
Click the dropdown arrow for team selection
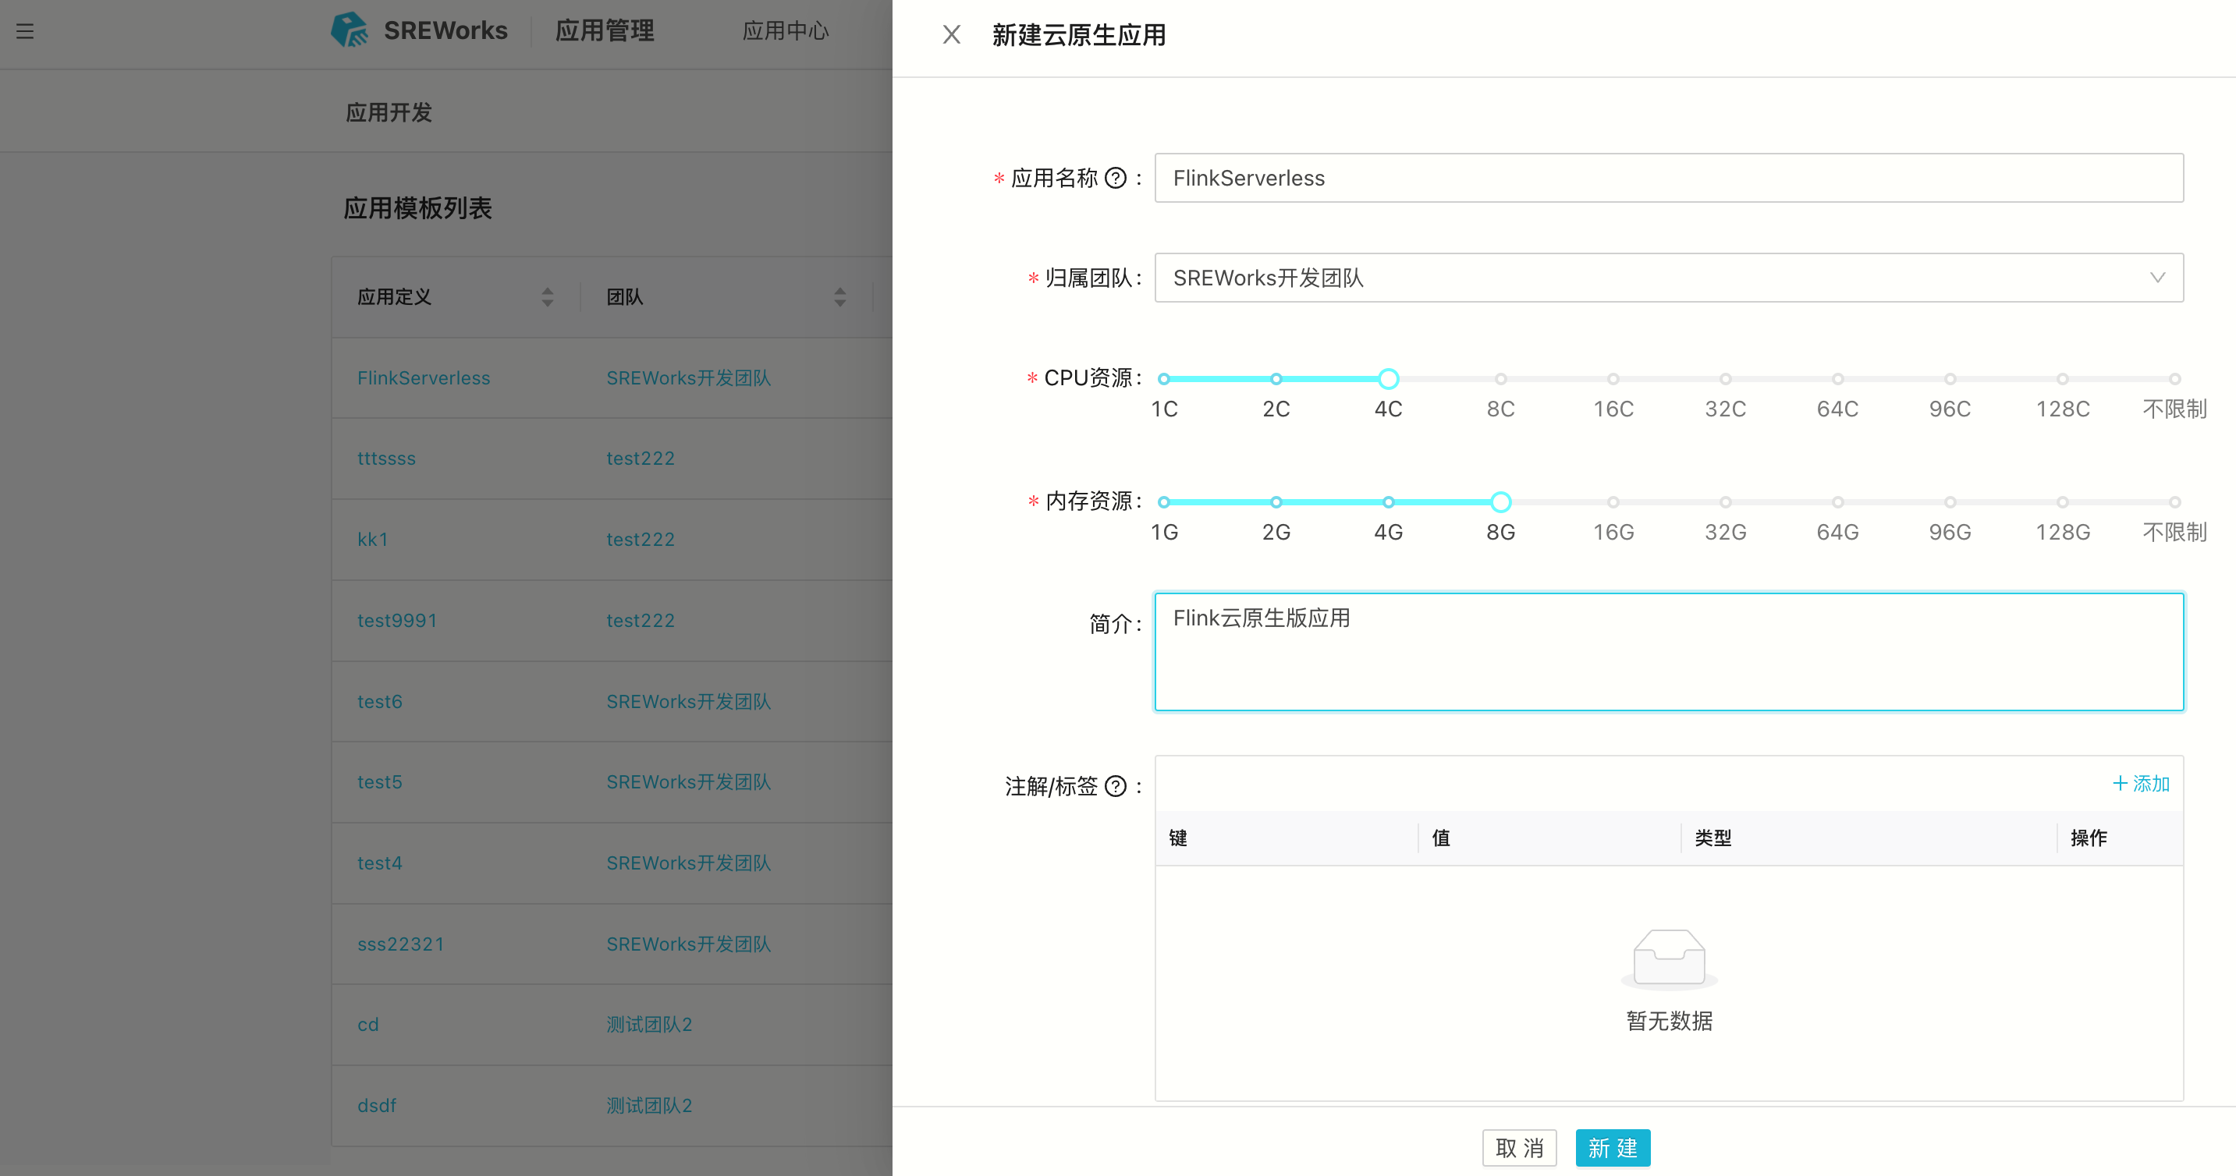[x=2157, y=278]
